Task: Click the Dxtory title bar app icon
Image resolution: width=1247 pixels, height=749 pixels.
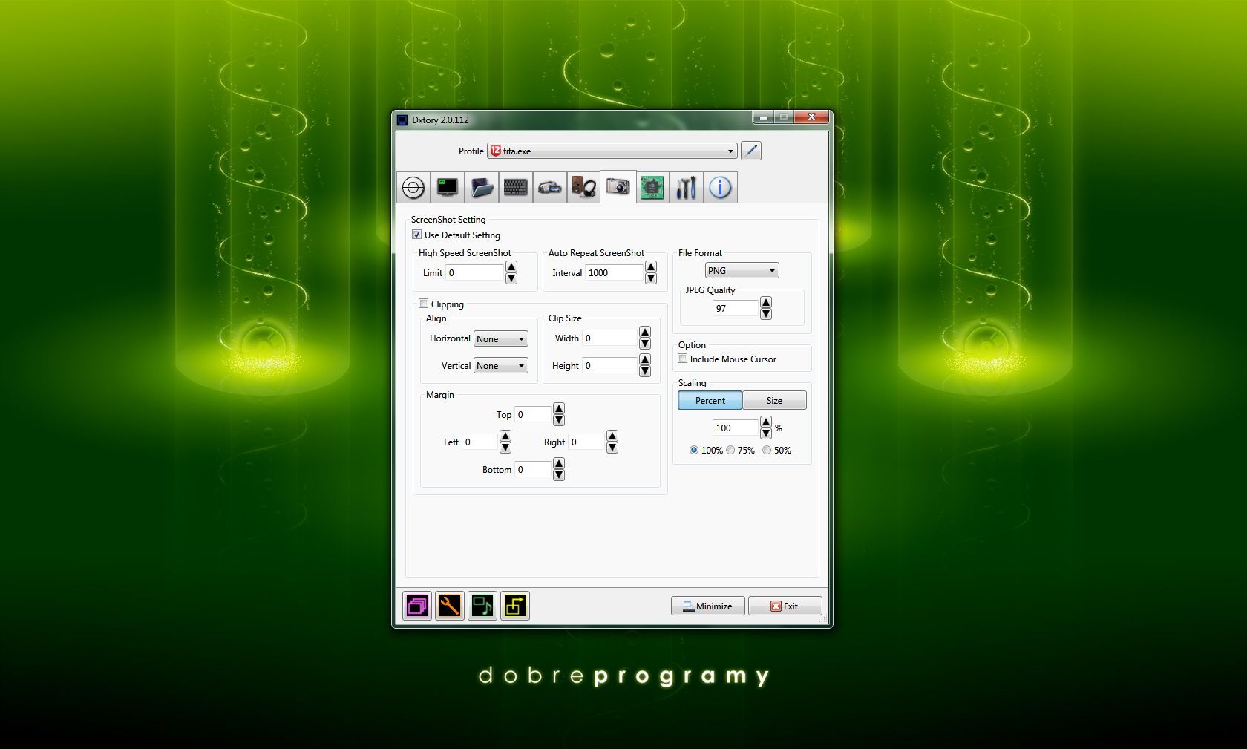Action: point(402,120)
